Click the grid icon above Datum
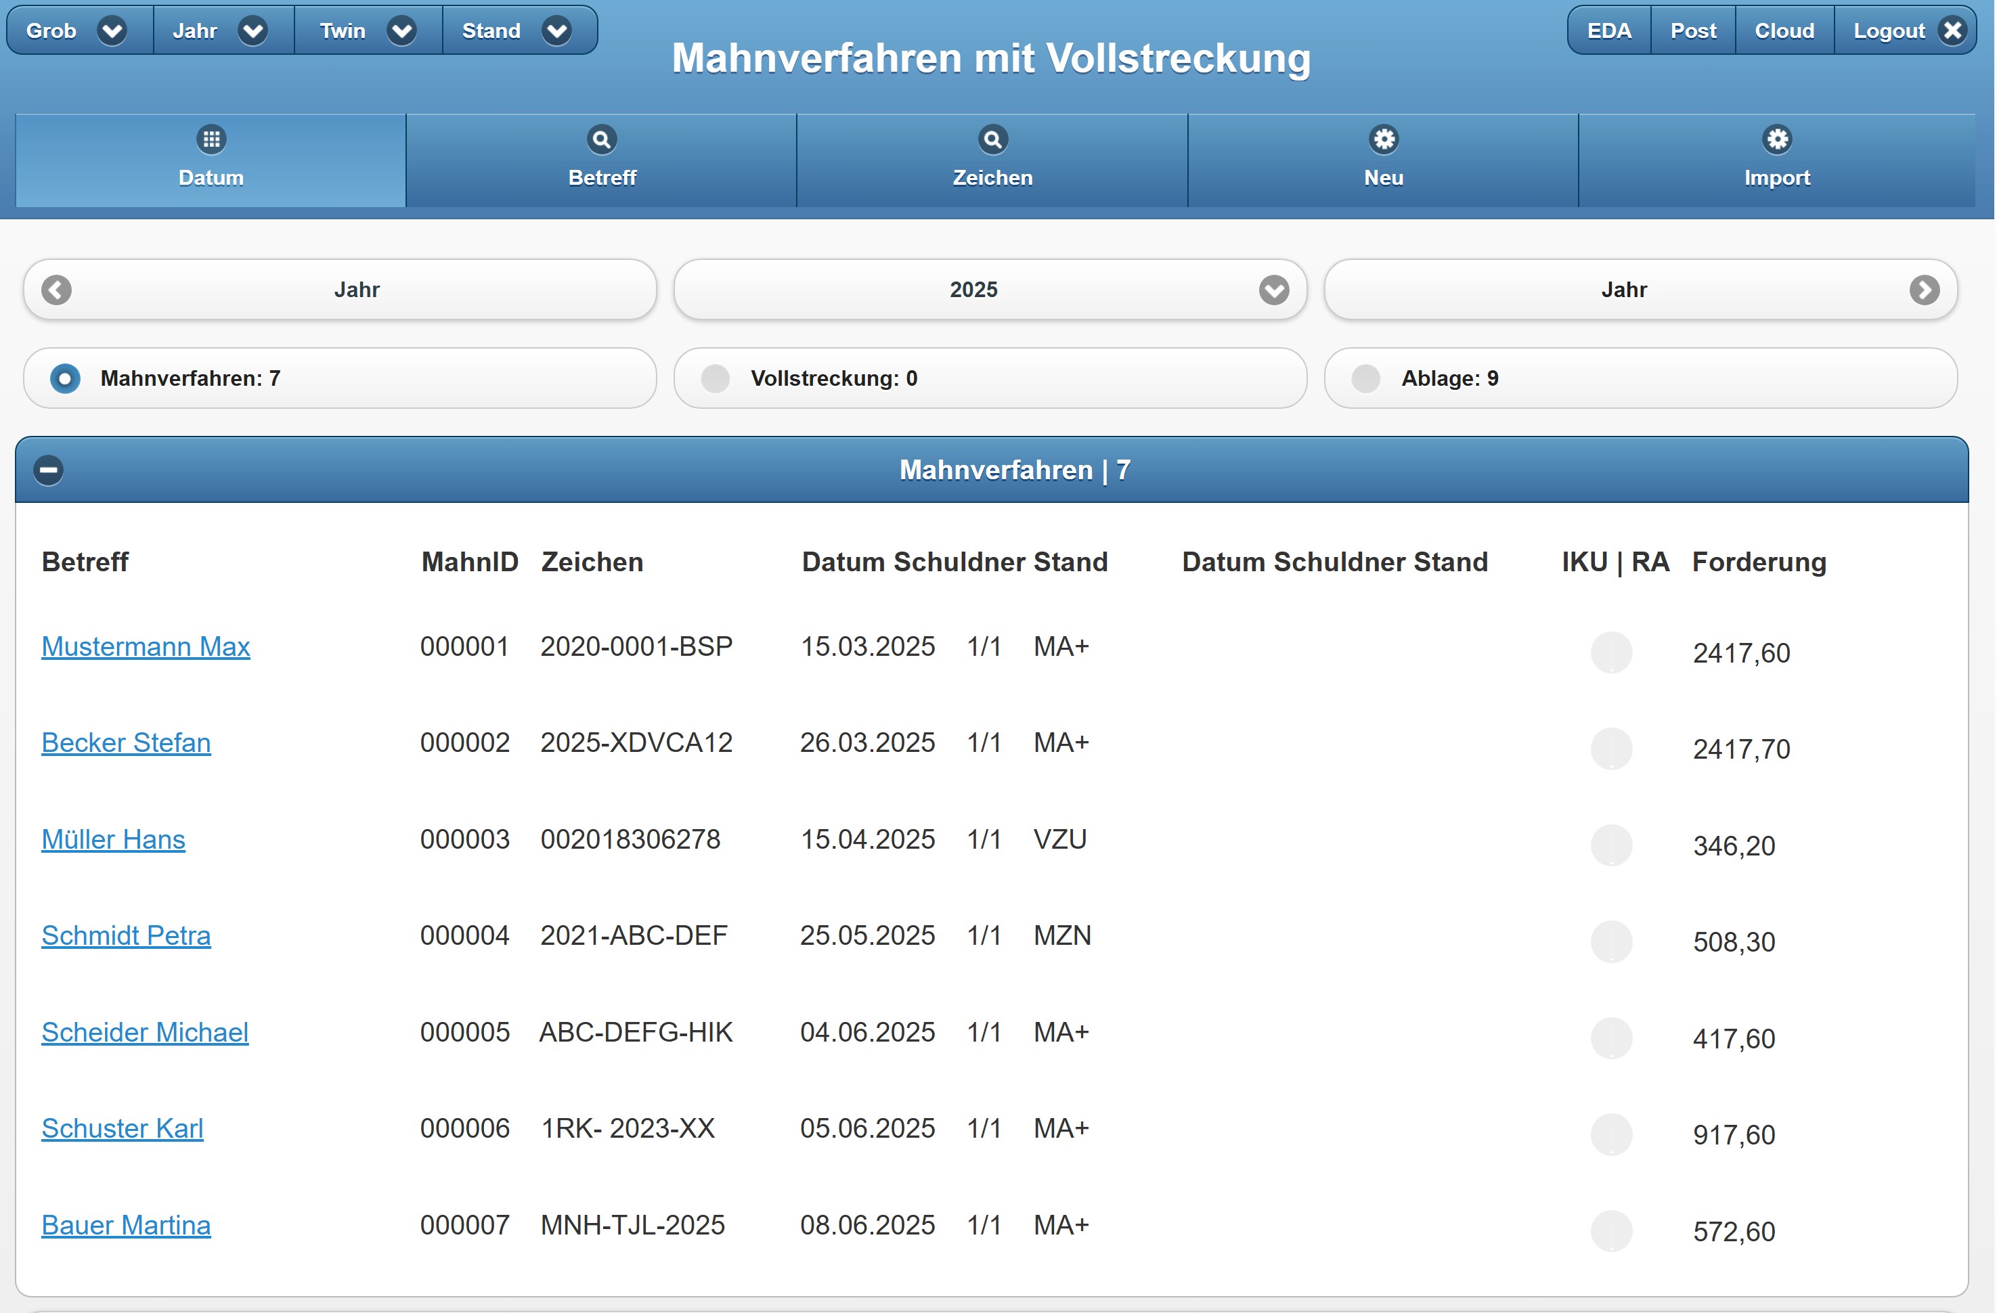Image resolution: width=1997 pixels, height=1313 pixels. coord(211,139)
